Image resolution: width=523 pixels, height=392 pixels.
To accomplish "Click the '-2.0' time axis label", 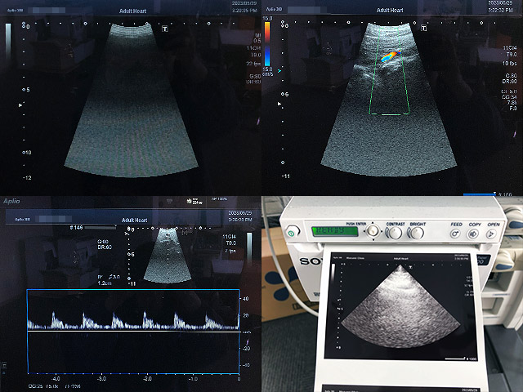I will point(147,379).
